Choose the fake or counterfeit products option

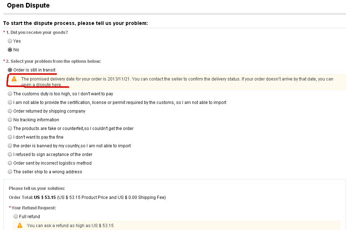click(10, 129)
